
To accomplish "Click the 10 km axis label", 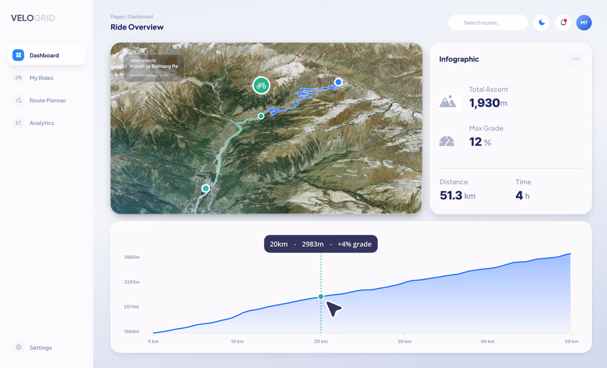I will coord(237,341).
